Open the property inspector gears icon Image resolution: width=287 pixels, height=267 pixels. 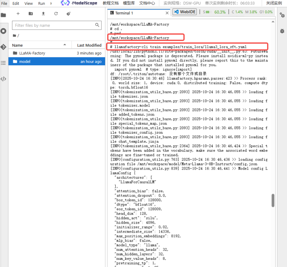pyautogui.click(x=282, y=15)
